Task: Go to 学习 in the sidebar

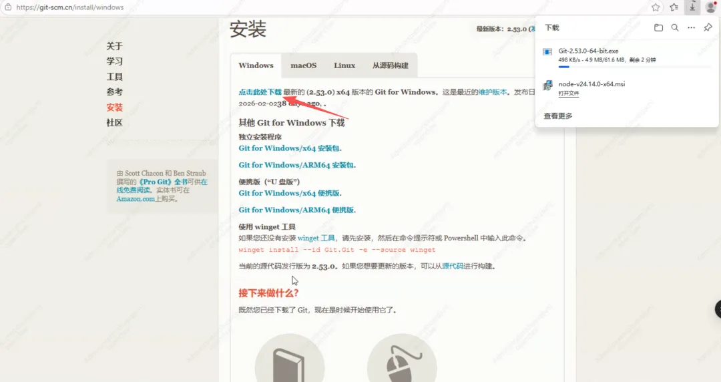Action: 115,61
